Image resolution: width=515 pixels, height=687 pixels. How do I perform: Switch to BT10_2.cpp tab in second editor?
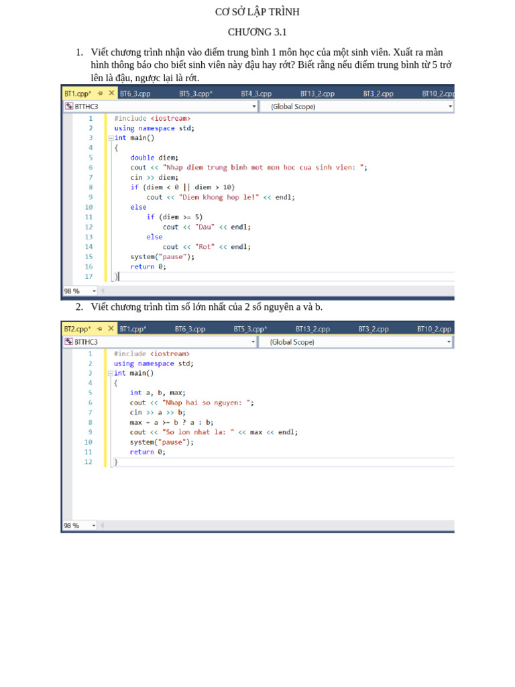435,329
